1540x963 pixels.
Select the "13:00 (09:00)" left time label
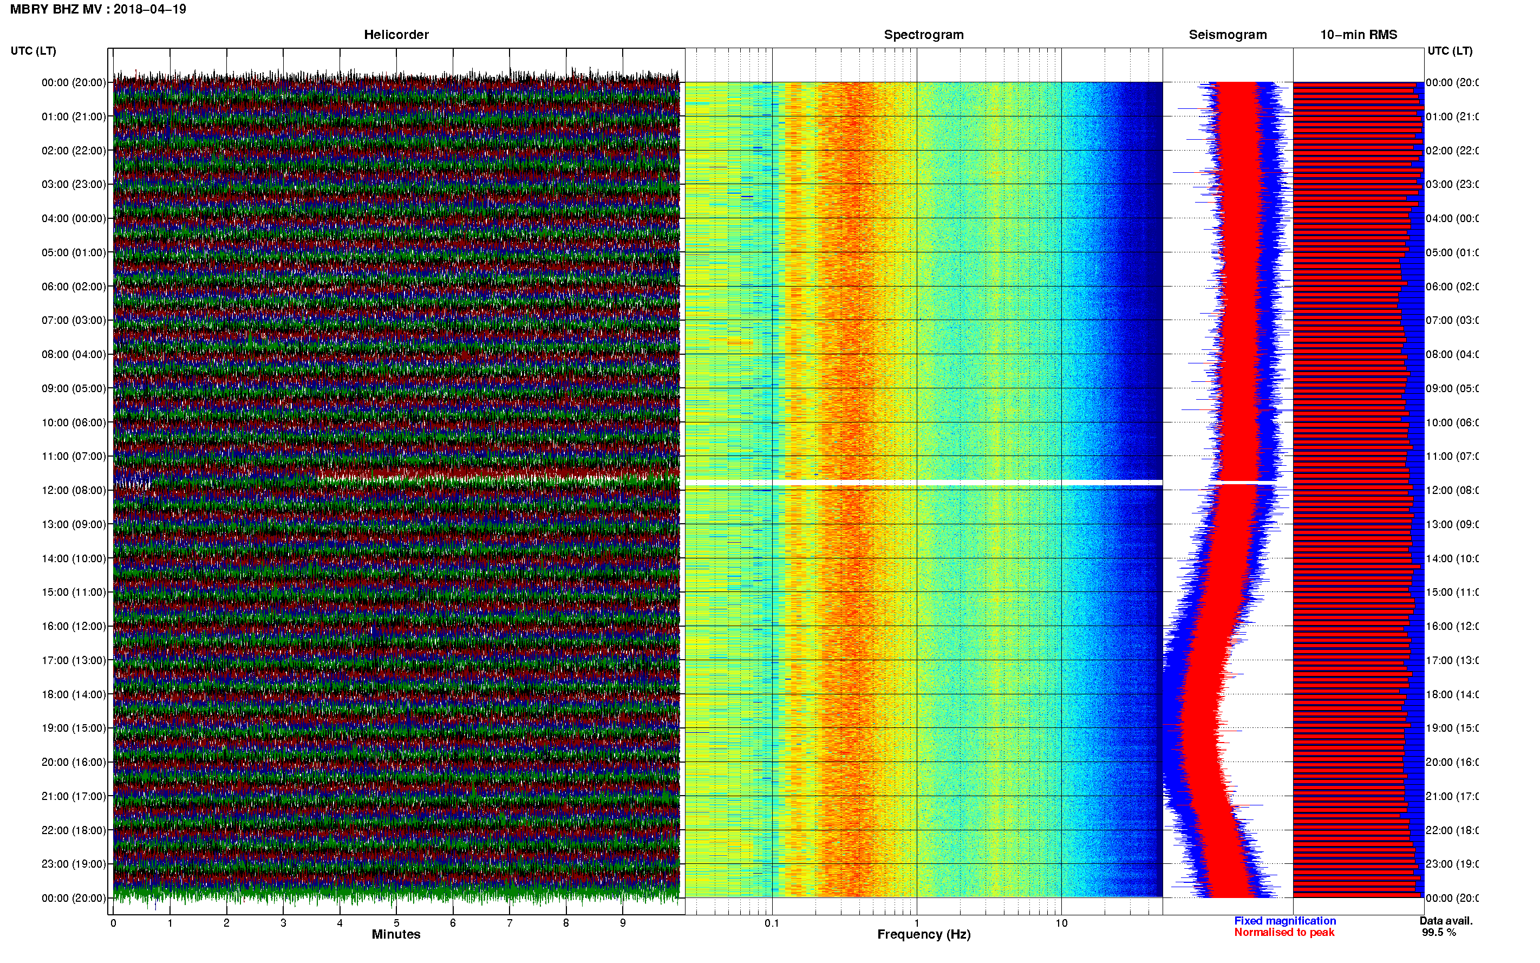pos(74,524)
